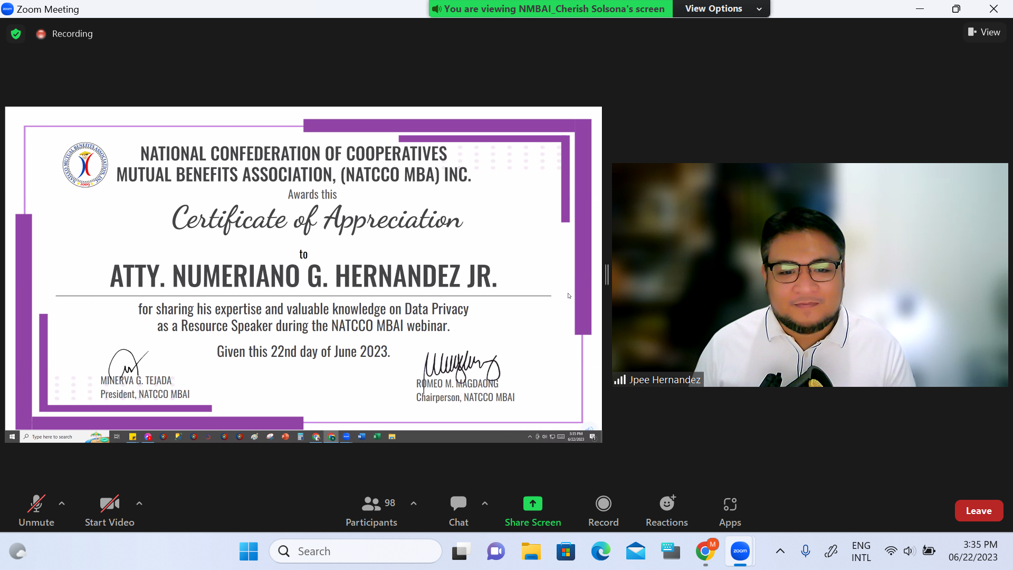
Task: Expand the Chat options arrow
Action: [x=485, y=503]
